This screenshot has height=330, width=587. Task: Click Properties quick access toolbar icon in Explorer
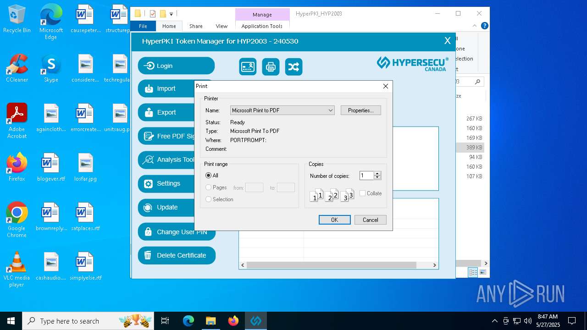153,14
